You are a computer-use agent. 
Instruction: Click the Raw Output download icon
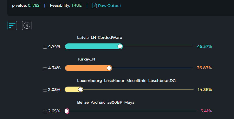pos(95,6)
